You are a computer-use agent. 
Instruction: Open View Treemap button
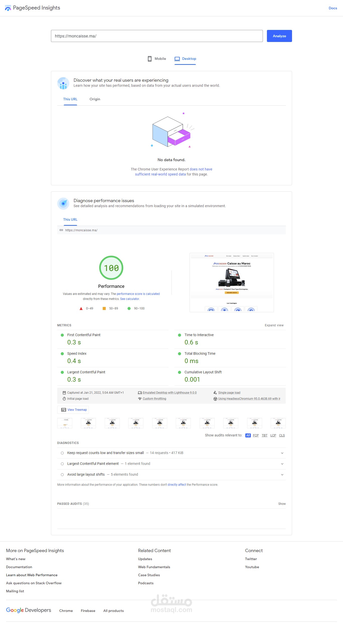[73, 410]
